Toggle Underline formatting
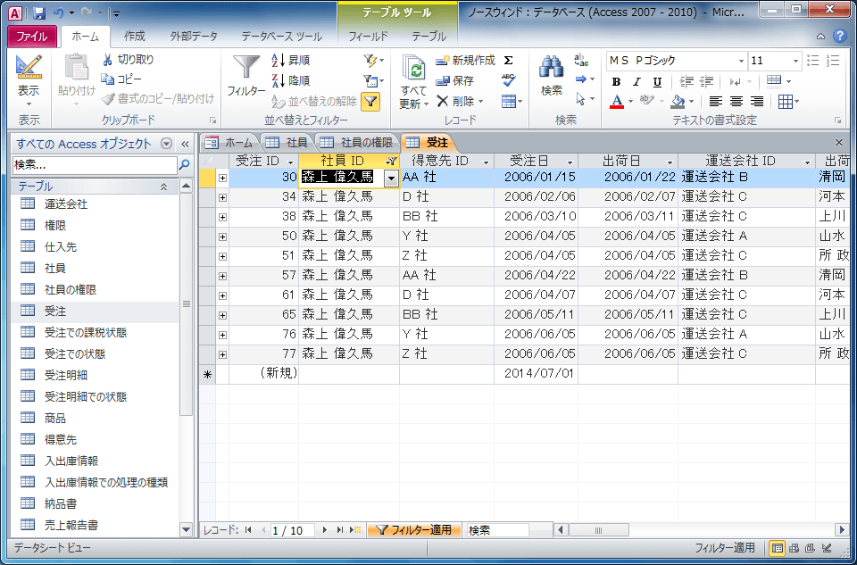 [657, 82]
